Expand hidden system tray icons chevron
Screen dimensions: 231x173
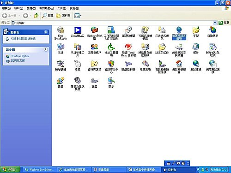tap(199, 170)
